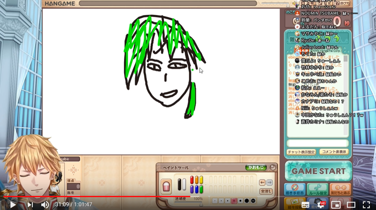Mute the video volume
This screenshot has height=210, width=376.
pos(45,205)
